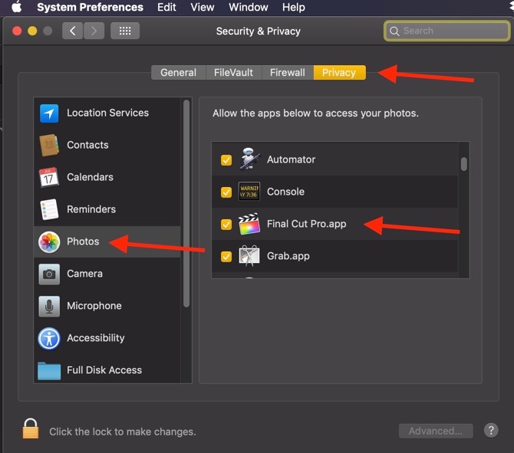
Task: Open the System Preferences menu
Action: coord(90,7)
